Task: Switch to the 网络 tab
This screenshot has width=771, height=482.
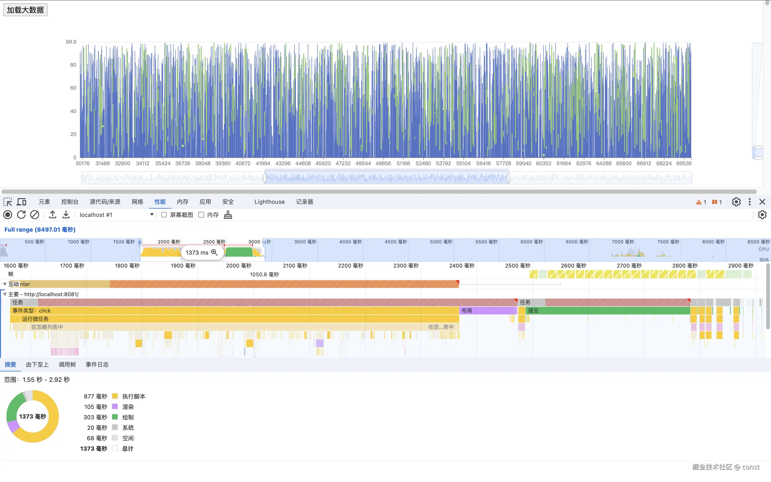Action: [137, 202]
